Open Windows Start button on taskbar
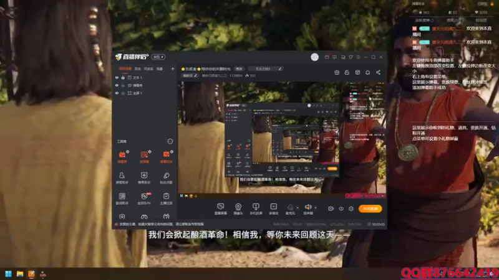 [8, 274]
